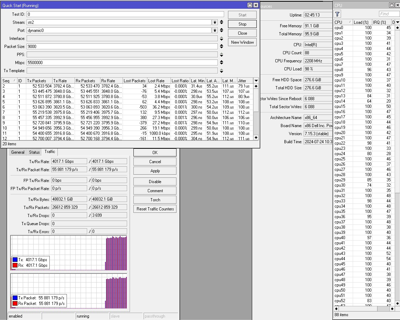Click the Version field 7.15.3 (stable)
This screenshot has width=400, height=320.
click(x=318, y=134)
